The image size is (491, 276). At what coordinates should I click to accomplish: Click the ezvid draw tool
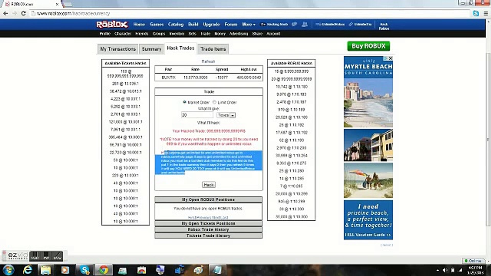click(x=57, y=256)
